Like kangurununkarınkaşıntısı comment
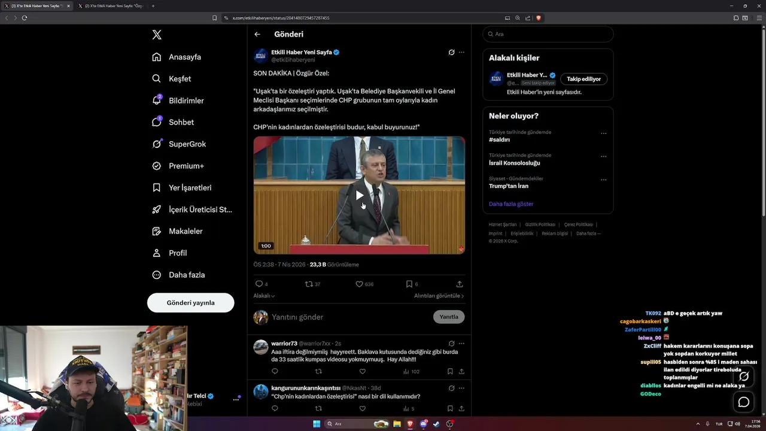The height and width of the screenshot is (431, 766). pos(362,408)
